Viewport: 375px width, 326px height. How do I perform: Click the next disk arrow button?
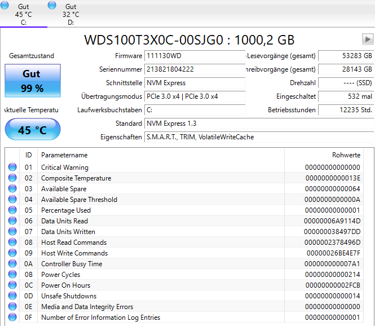pyautogui.click(x=368, y=39)
